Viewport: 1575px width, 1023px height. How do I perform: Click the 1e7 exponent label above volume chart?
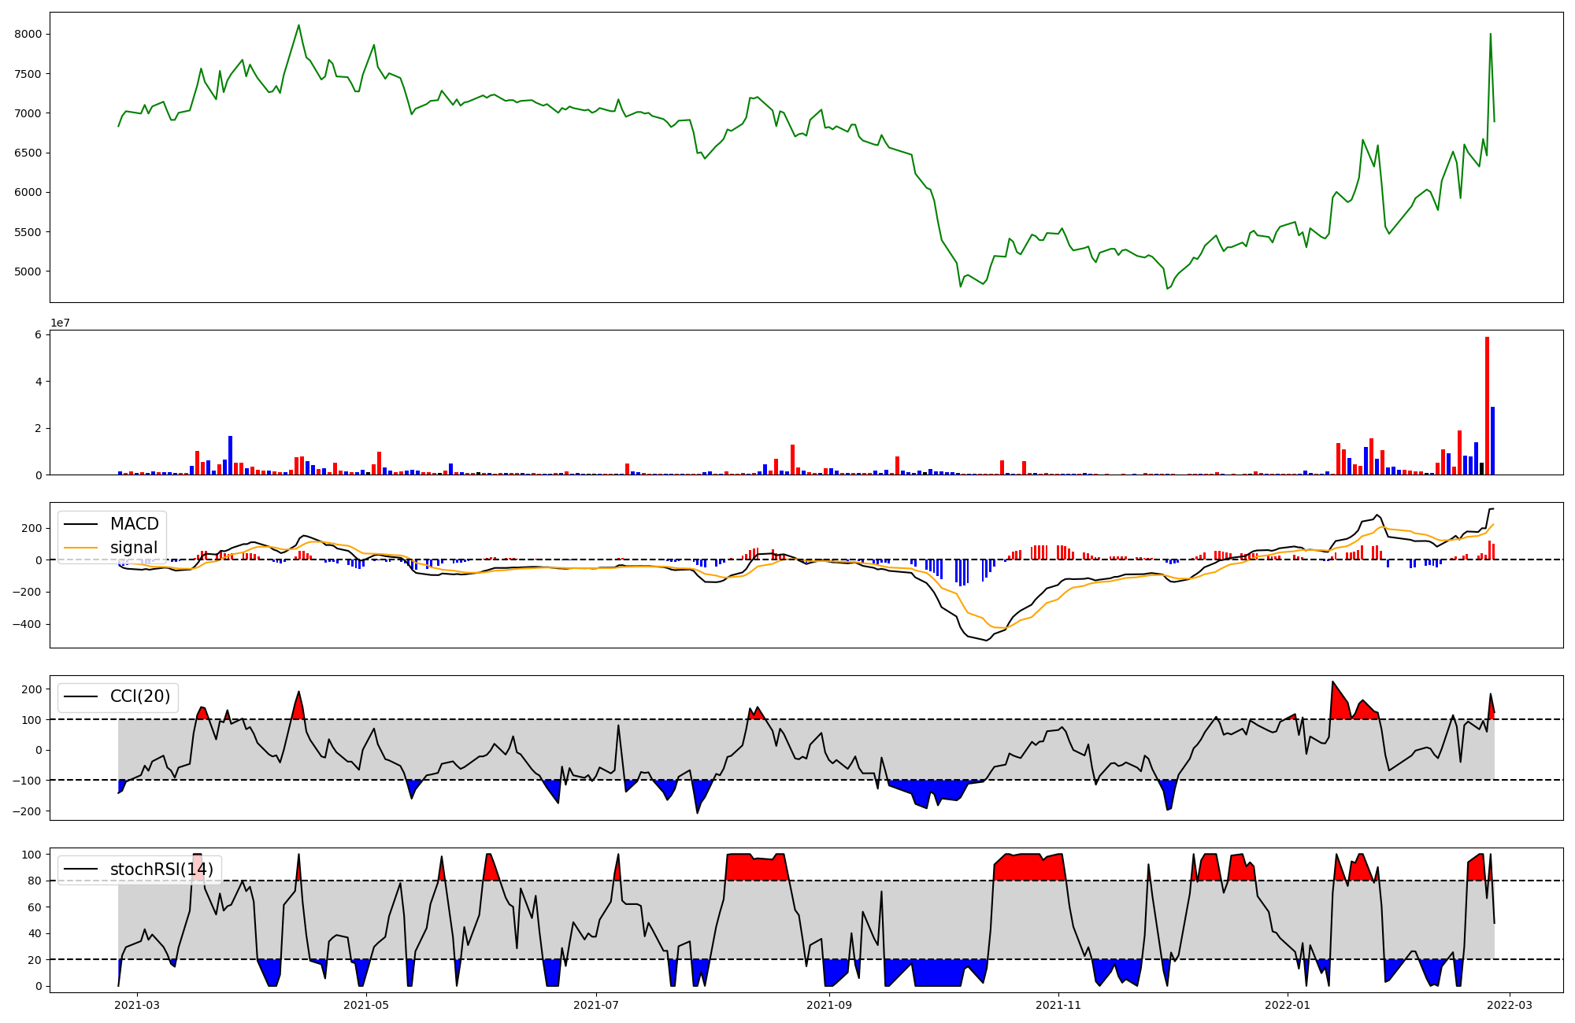pos(60,323)
